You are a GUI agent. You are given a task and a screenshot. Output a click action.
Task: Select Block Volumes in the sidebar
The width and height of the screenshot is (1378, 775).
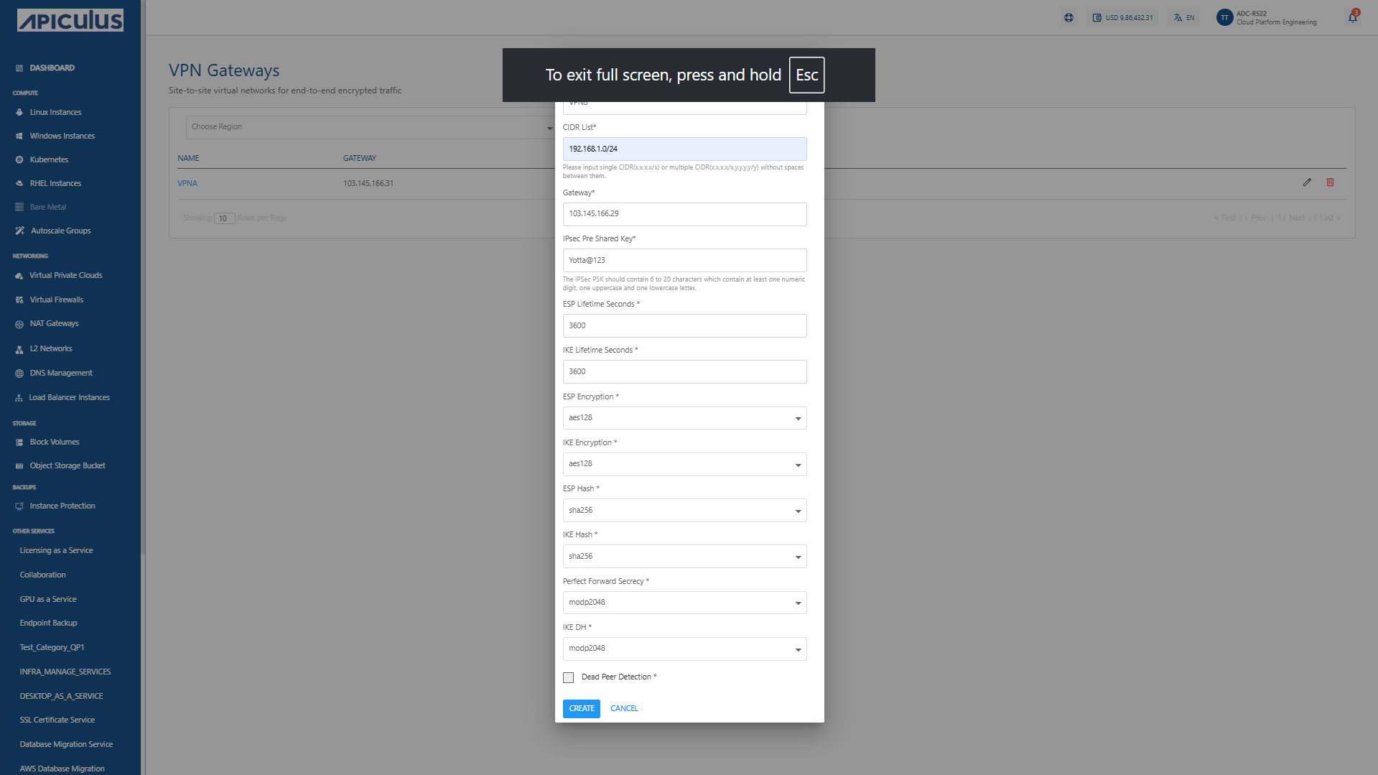click(x=55, y=442)
